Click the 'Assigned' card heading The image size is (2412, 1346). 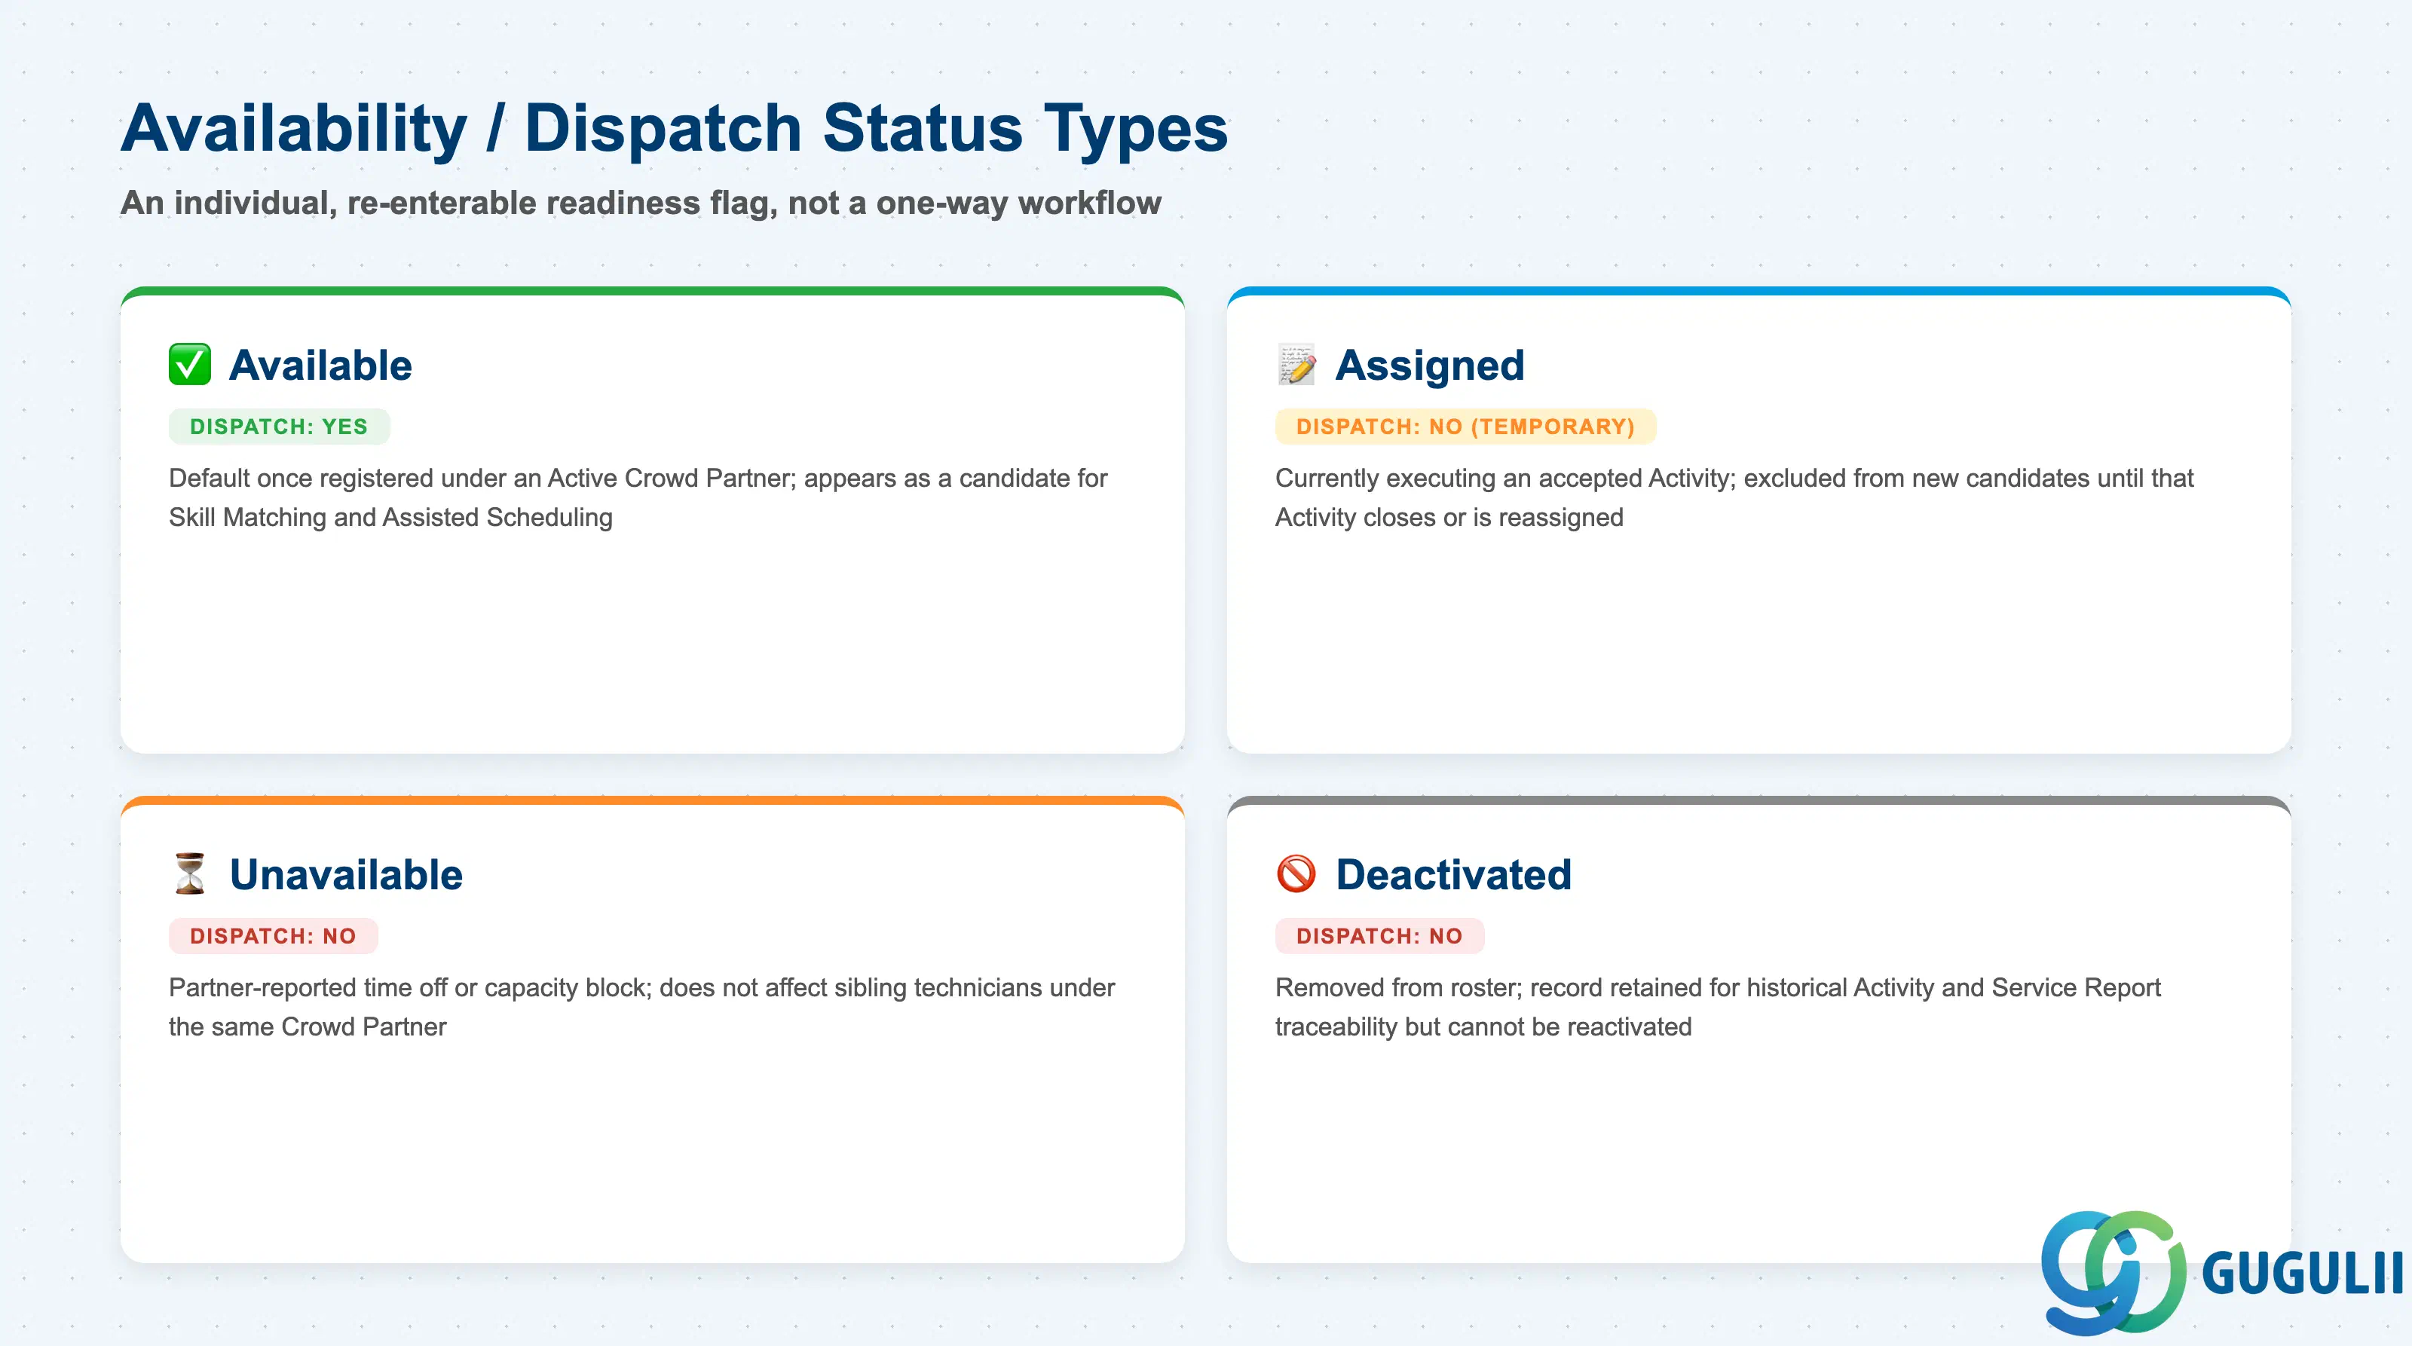pos(1430,365)
